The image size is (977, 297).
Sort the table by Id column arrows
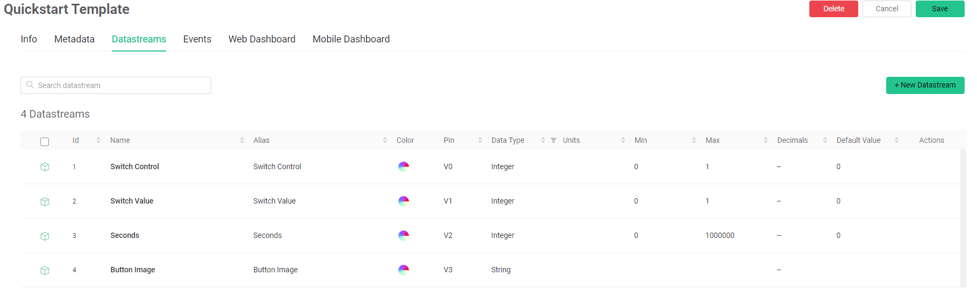point(98,140)
